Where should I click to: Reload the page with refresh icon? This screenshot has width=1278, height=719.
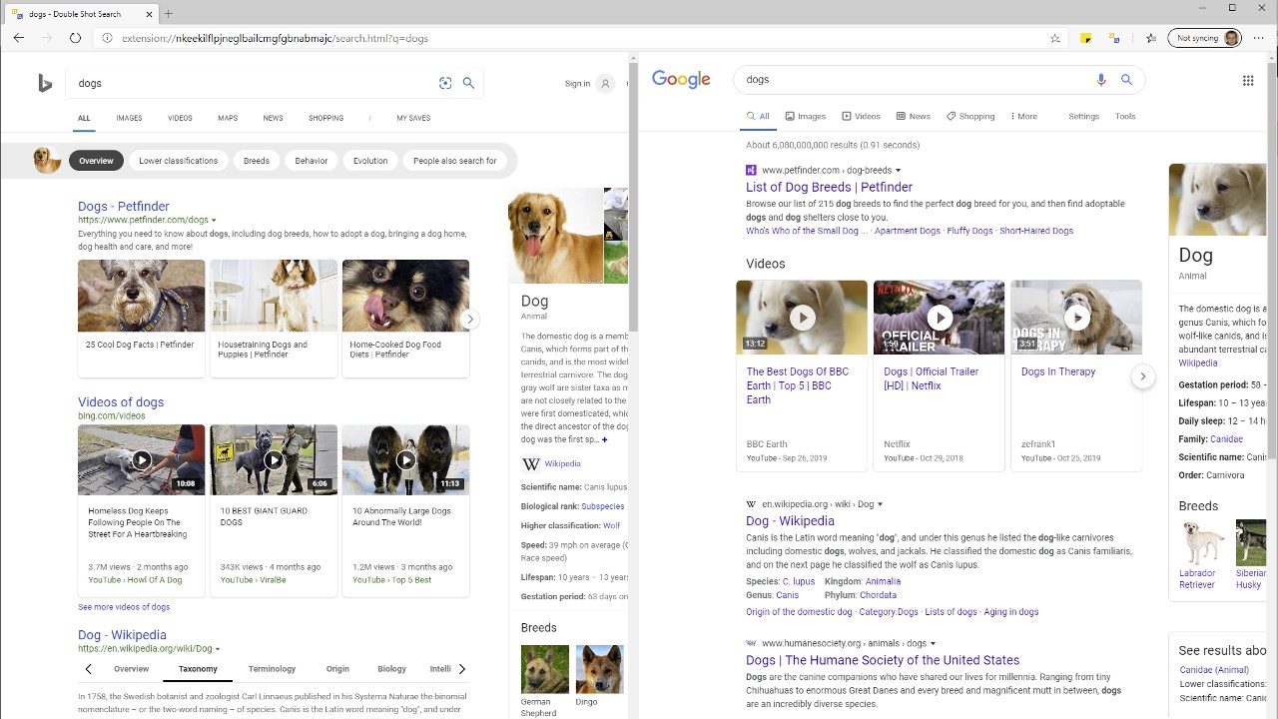[75, 38]
